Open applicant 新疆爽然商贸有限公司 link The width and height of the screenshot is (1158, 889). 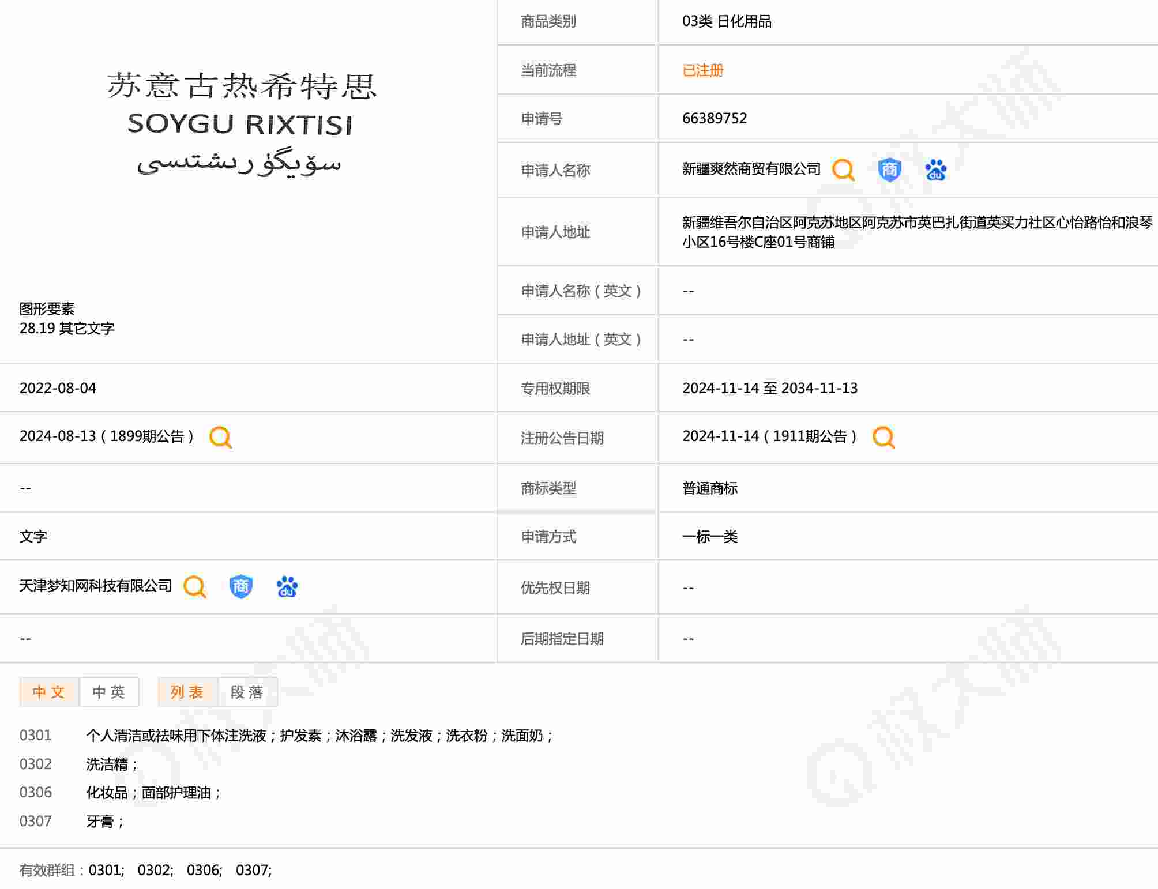point(751,169)
